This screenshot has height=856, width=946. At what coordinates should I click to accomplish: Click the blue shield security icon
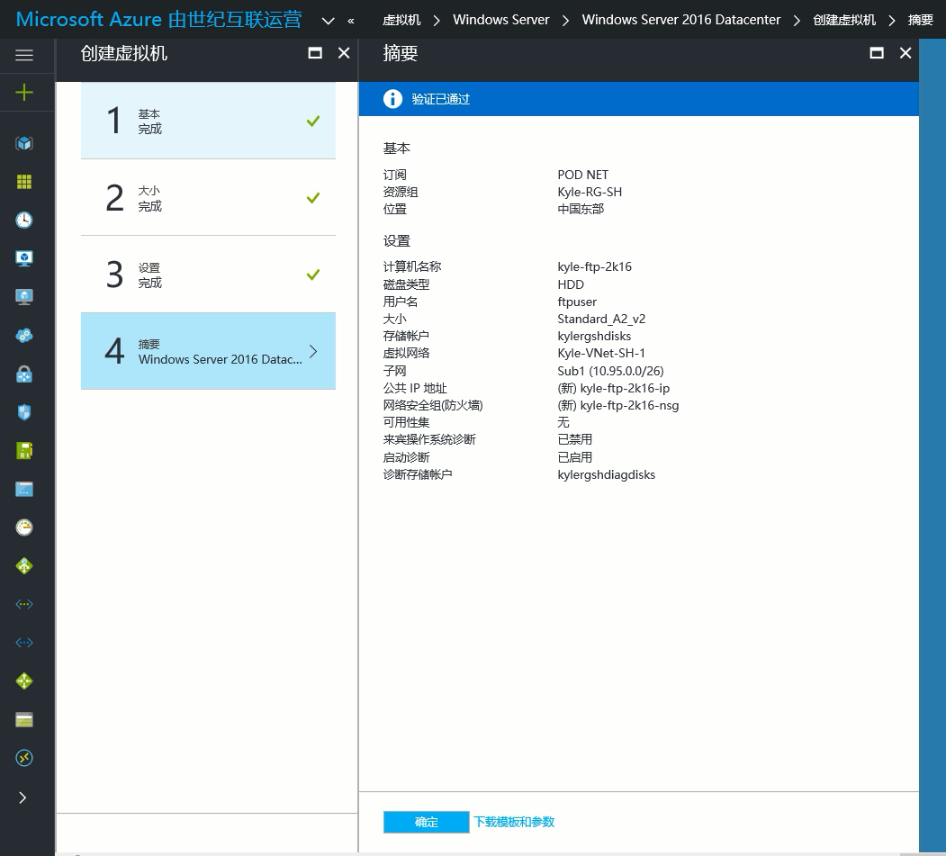[24, 412]
